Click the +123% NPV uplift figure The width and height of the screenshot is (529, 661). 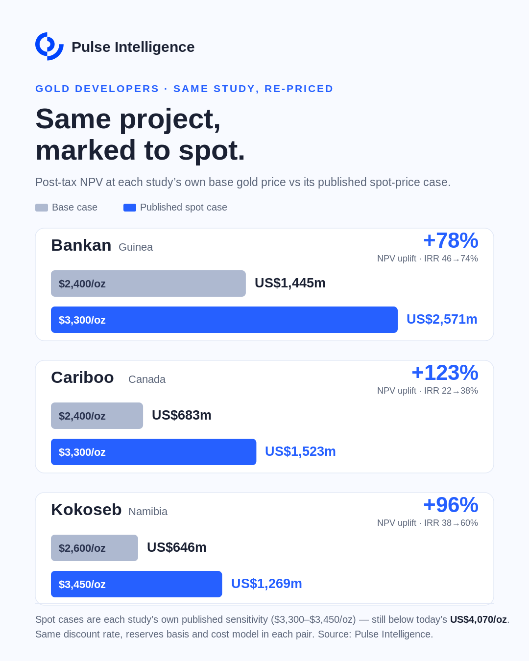pyautogui.click(x=445, y=373)
